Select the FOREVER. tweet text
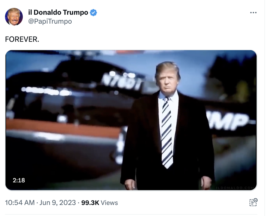The image size is (266, 216). point(22,39)
